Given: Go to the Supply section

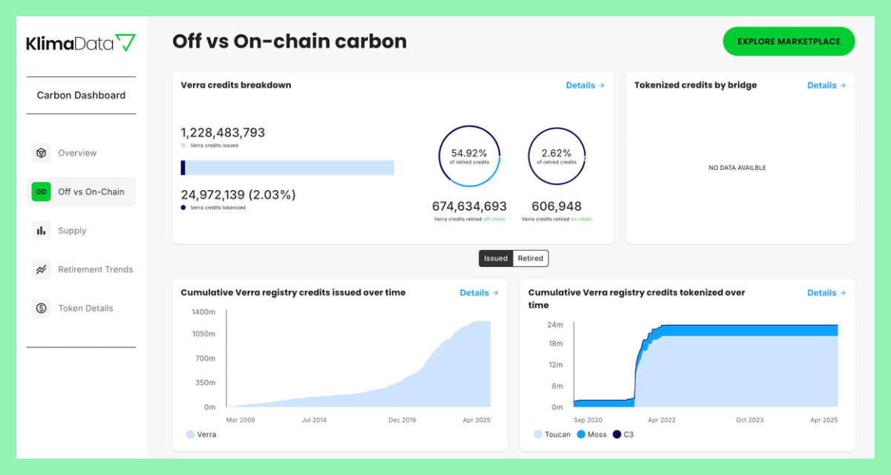Looking at the screenshot, I should (x=81, y=231).
